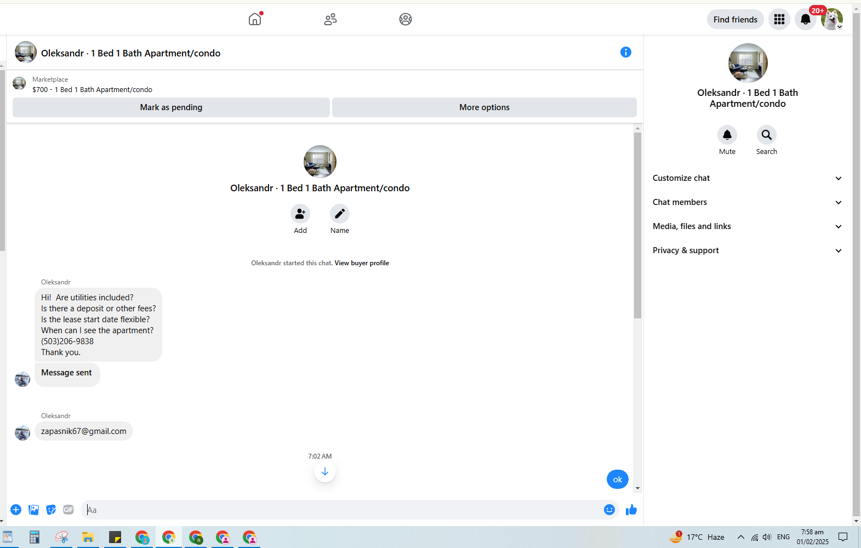This screenshot has width=861, height=548.
Task: Click the apartment thumbnail in right panel
Action: (x=748, y=63)
